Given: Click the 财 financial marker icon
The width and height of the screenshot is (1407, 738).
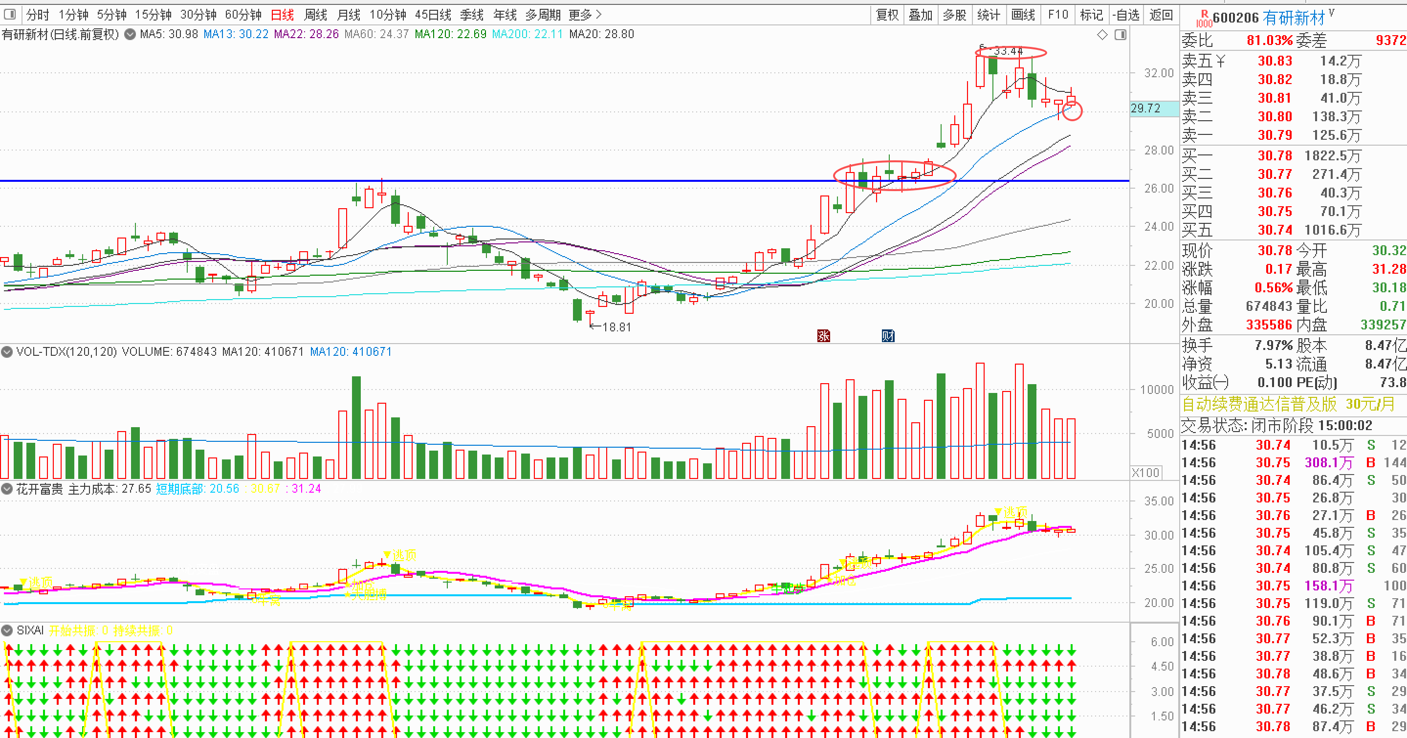Looking at the screenshot, I should click(888, 336).
